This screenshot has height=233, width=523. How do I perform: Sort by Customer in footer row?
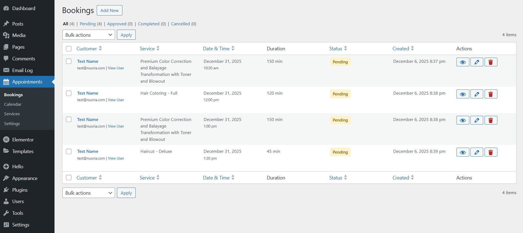(x=89, y=178)
